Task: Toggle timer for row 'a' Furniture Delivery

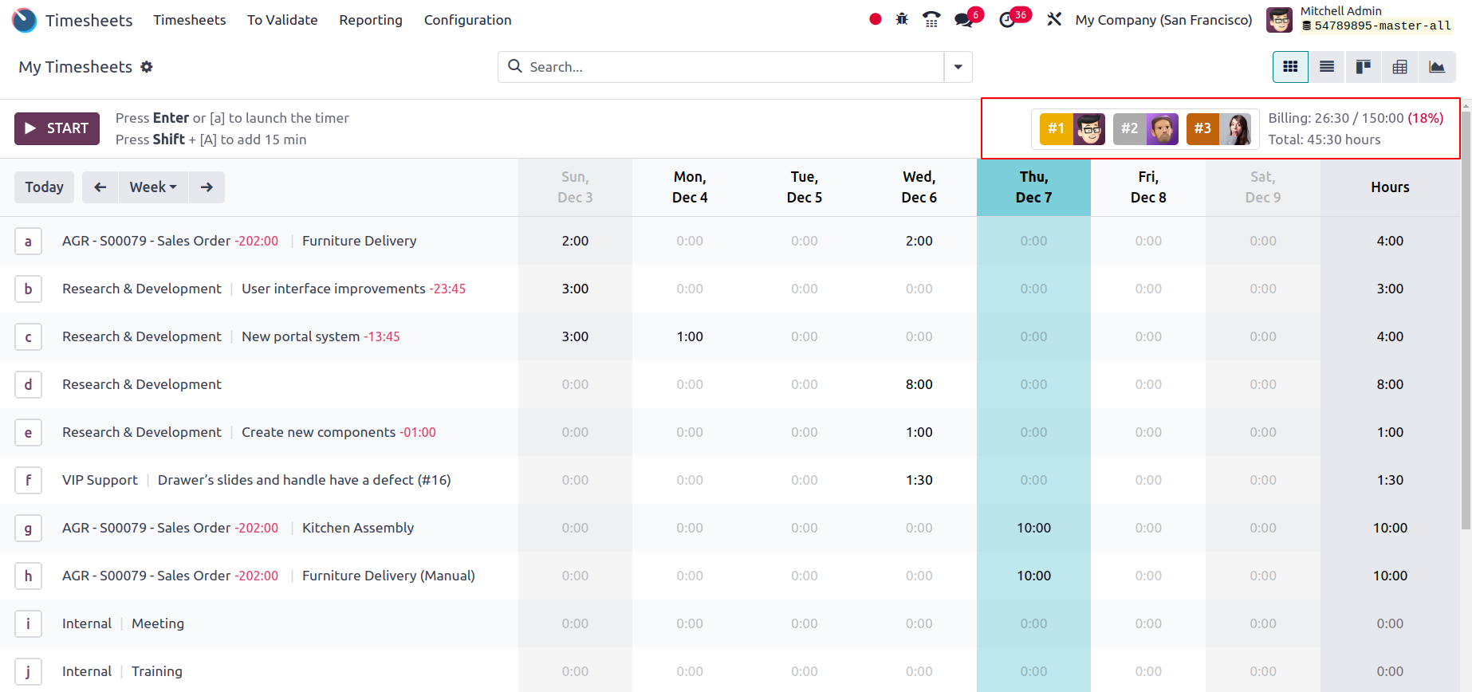Action: point(28,241)
